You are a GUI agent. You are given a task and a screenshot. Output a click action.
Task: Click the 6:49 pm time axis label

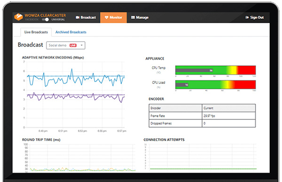(43, 131)
